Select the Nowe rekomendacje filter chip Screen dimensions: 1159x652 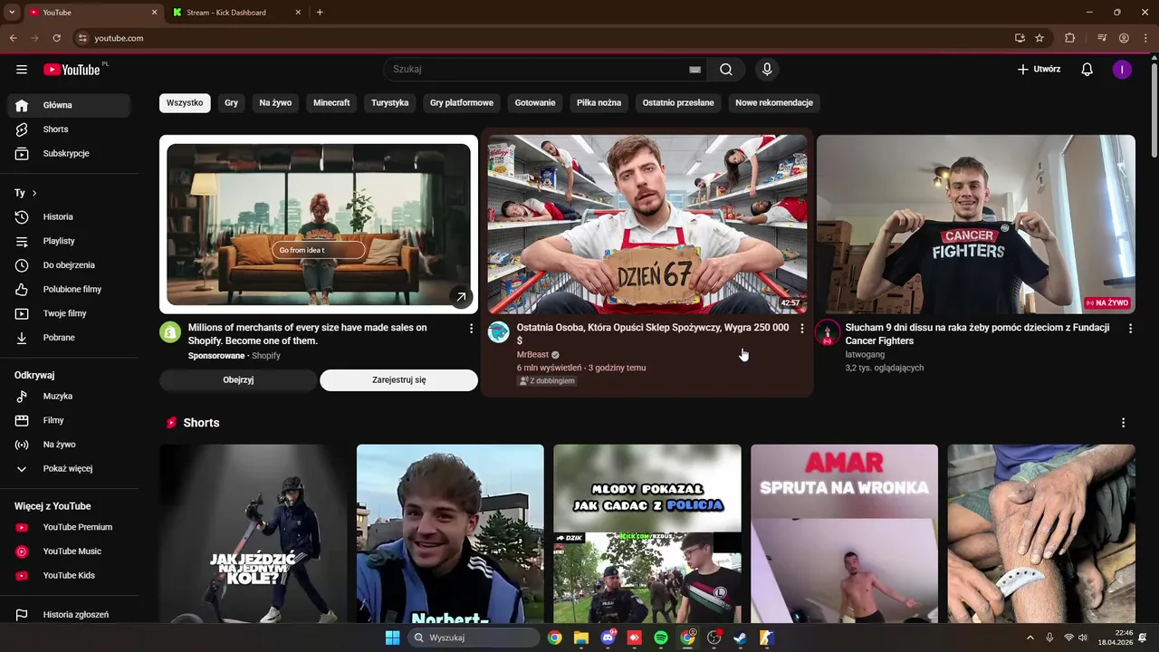pos(774,103)
